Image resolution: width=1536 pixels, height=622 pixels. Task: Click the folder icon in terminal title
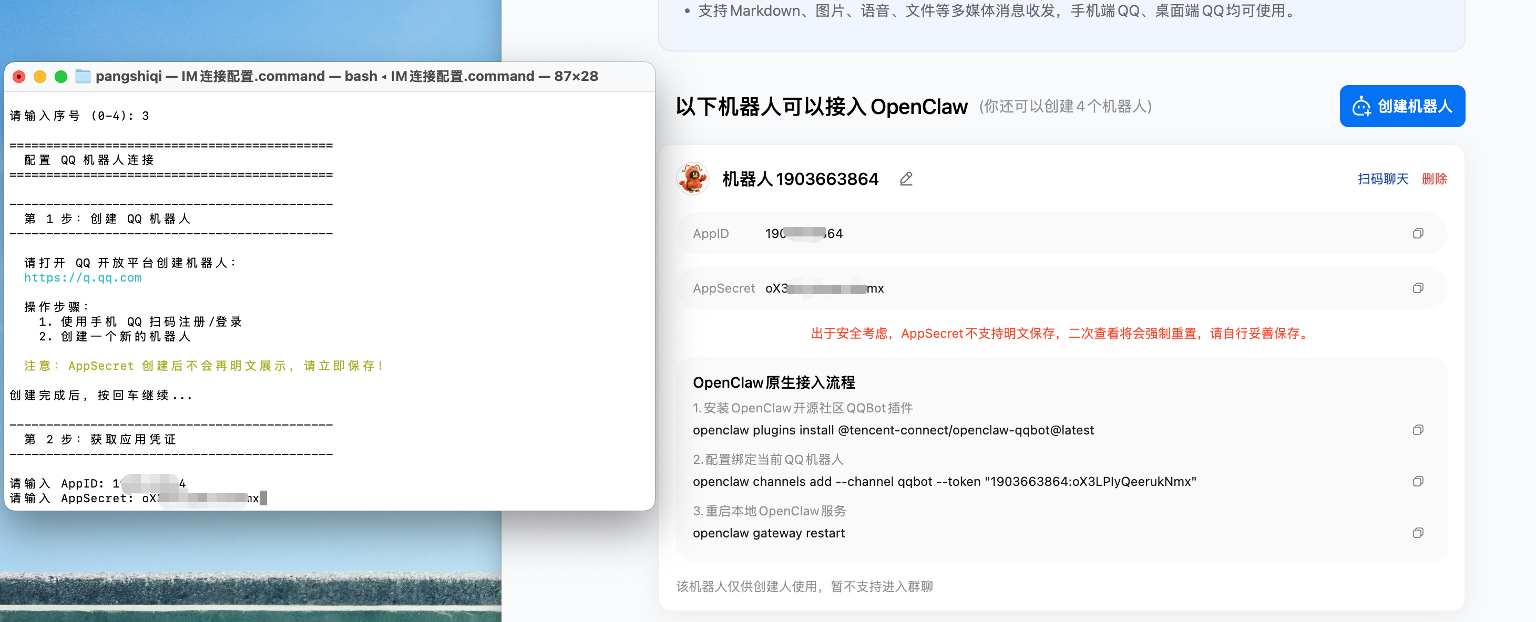point(83,76)
